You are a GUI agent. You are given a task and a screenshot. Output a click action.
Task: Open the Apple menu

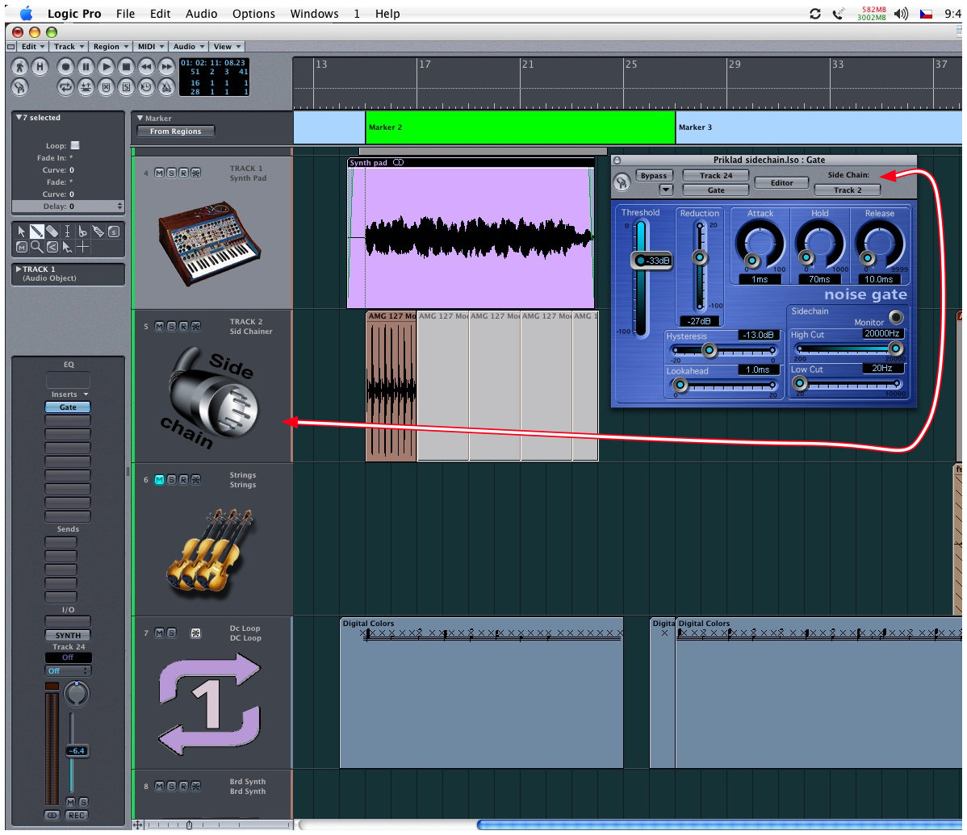(x=26, y=14)
